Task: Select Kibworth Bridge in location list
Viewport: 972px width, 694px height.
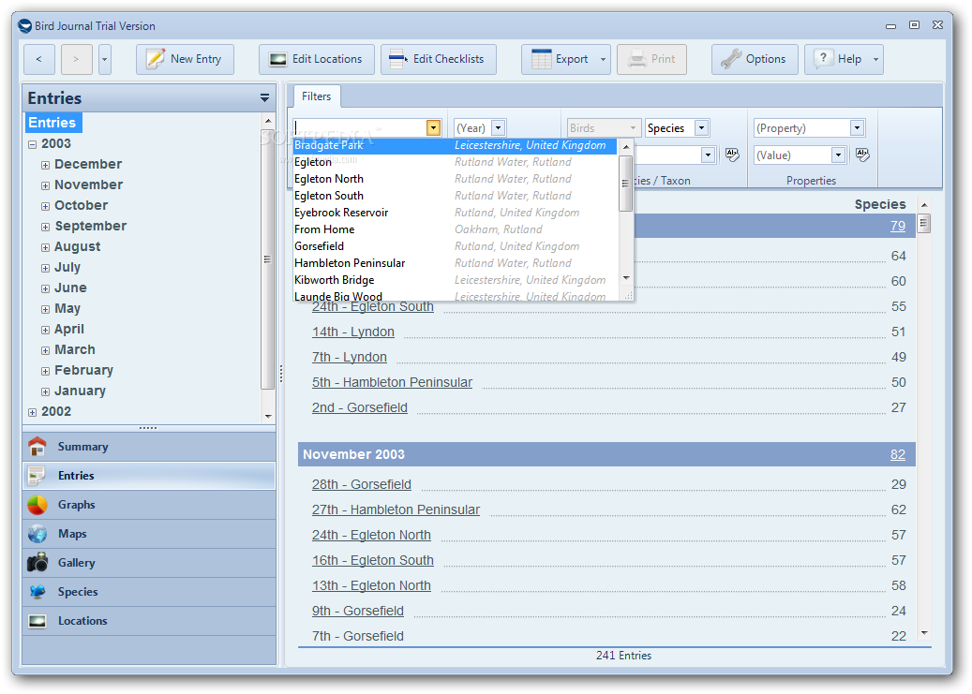Action: tap(455, 280)
